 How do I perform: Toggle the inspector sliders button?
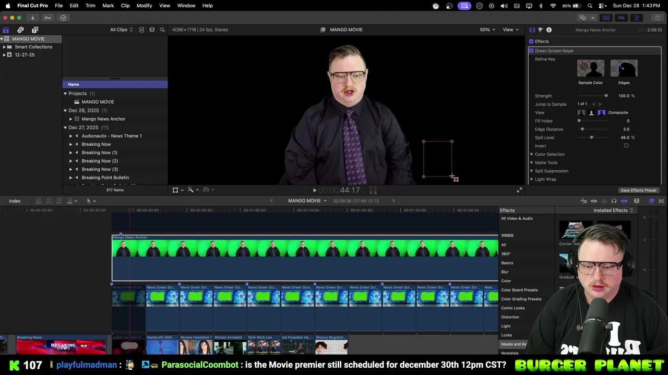click(x=636, y=18)
